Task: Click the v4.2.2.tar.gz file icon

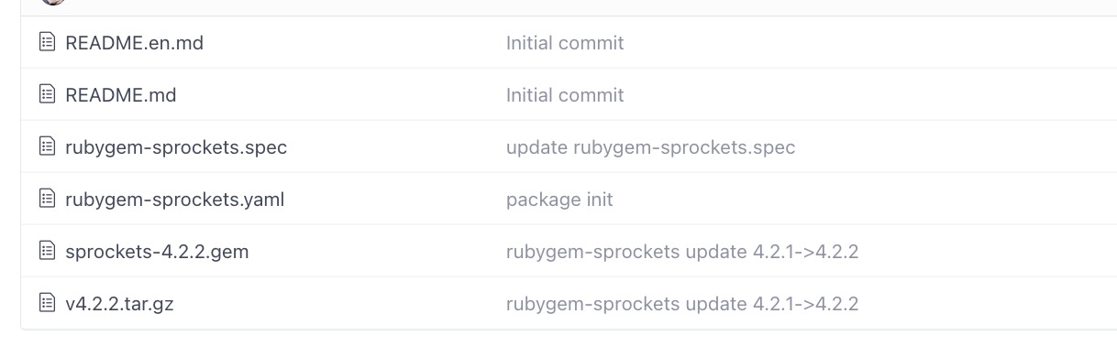Action: pyautogui.click(x=48, y=303)
